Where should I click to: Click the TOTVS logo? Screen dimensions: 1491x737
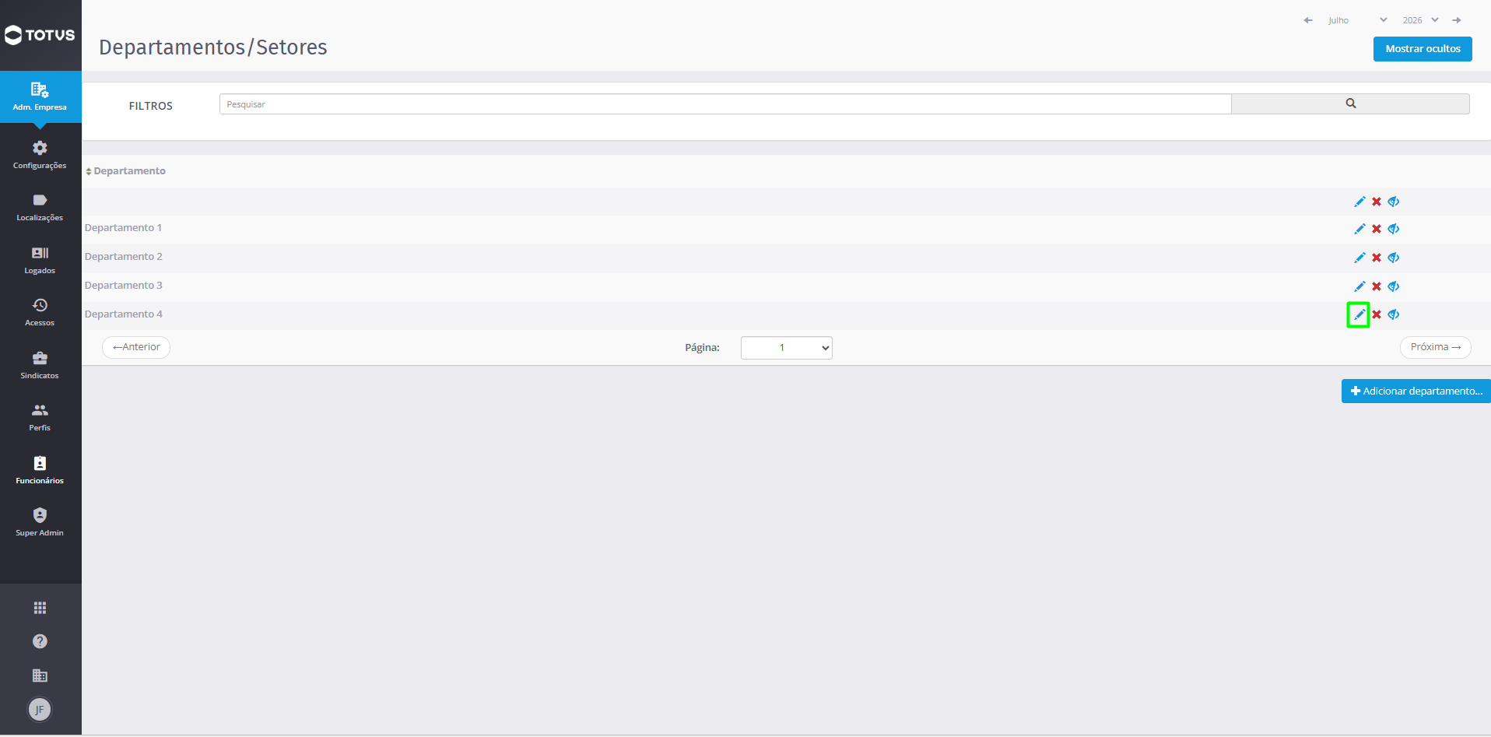40,35
